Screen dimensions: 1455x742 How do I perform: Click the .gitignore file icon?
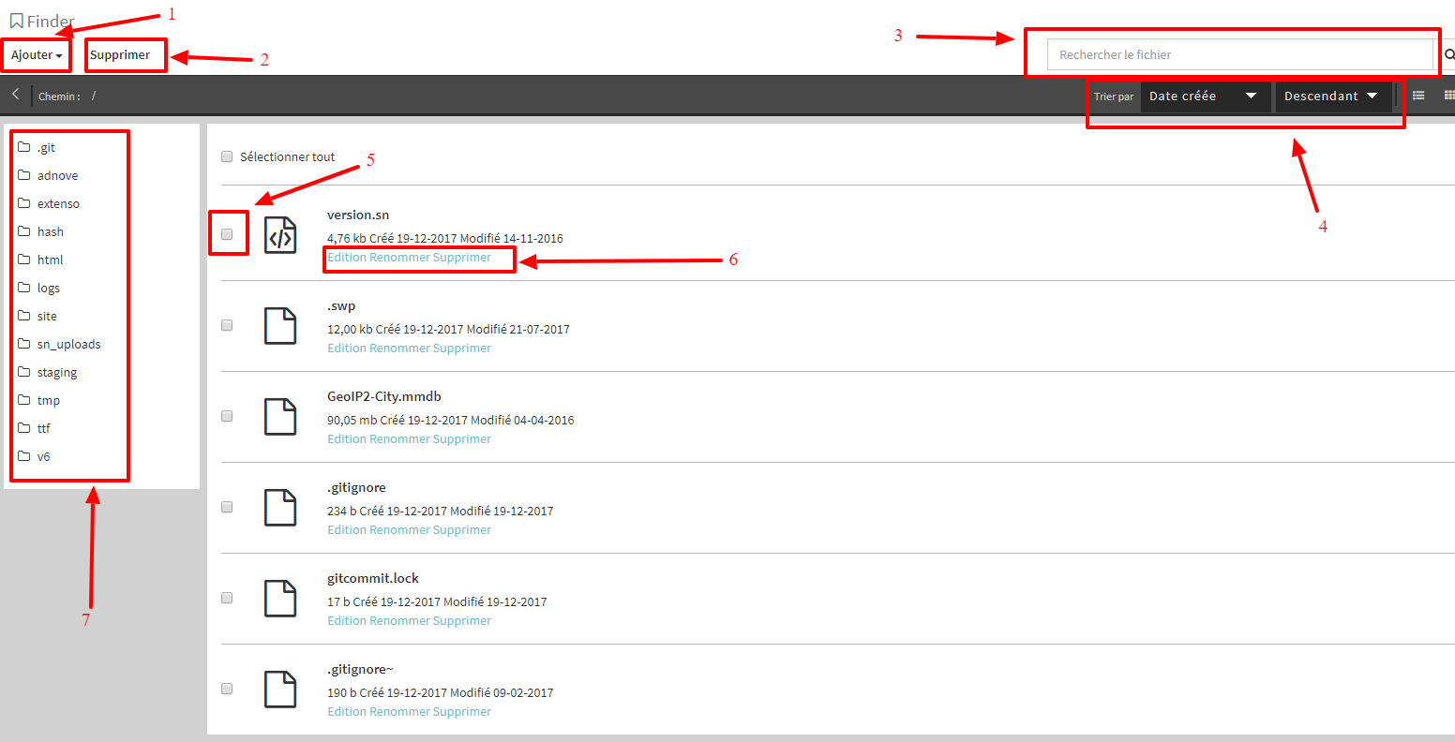click(x=280, y=508)
